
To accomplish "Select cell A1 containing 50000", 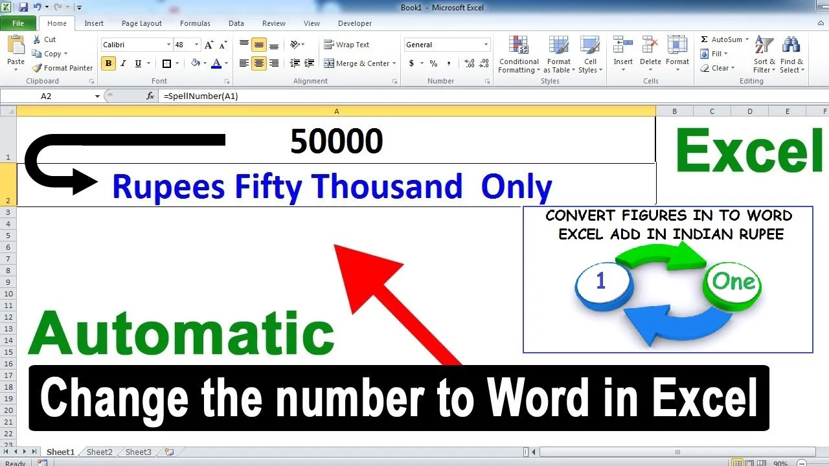I will [336, 140].
